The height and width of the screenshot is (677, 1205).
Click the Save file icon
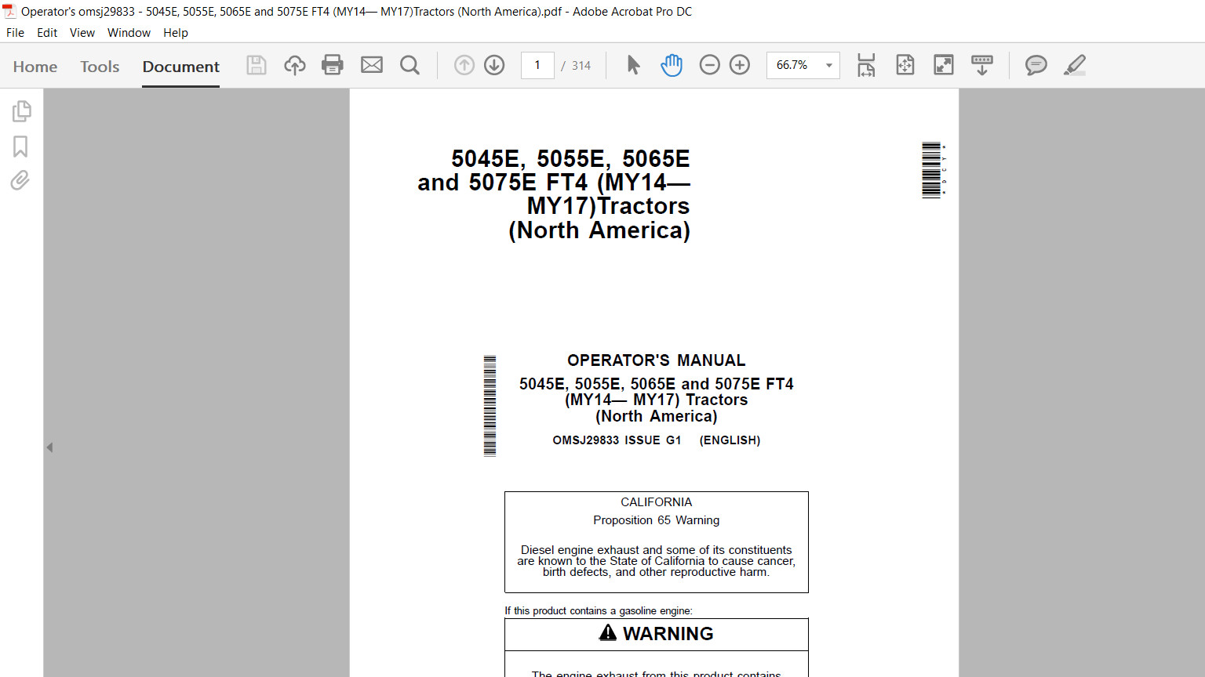257,65
